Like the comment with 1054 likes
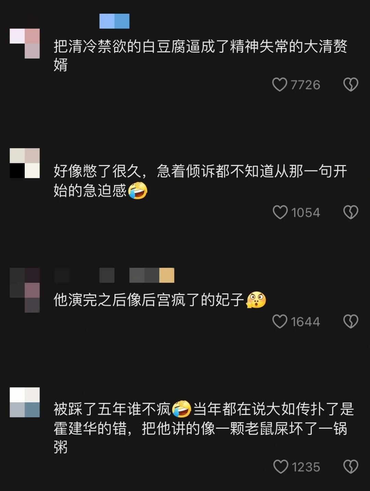The image size is (370, 491). click(280, 212)
